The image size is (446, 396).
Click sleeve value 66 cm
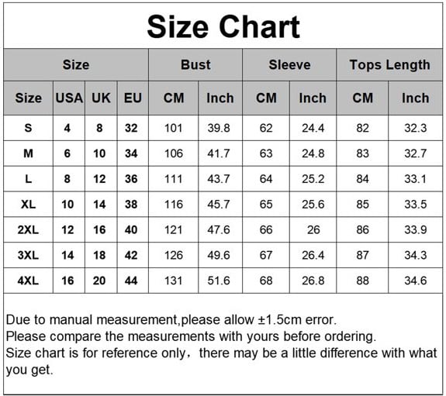pyautogui.click(x=266, y=229)
